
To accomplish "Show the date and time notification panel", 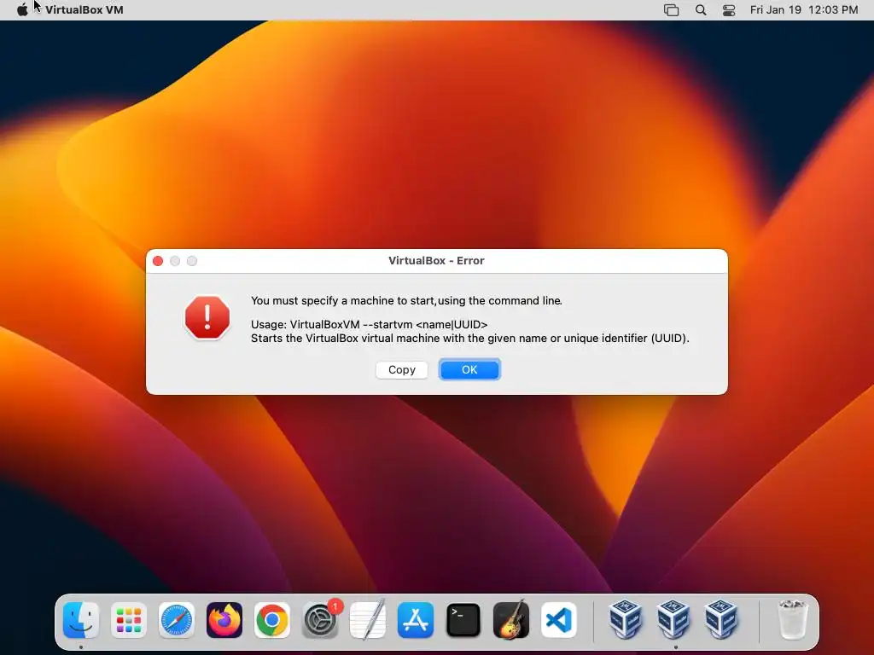I will (804, 10).
